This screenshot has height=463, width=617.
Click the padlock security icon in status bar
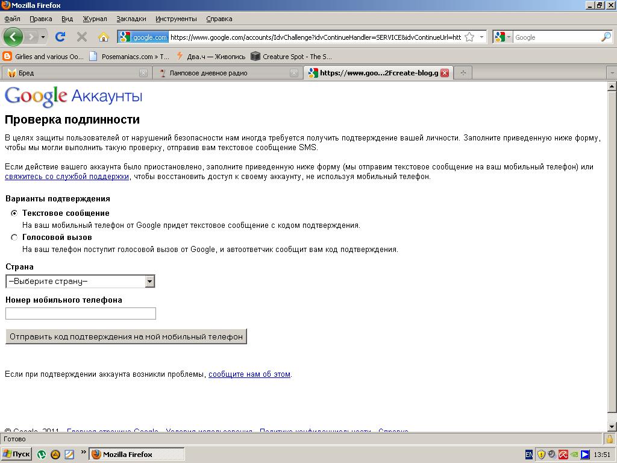[610, 439]
